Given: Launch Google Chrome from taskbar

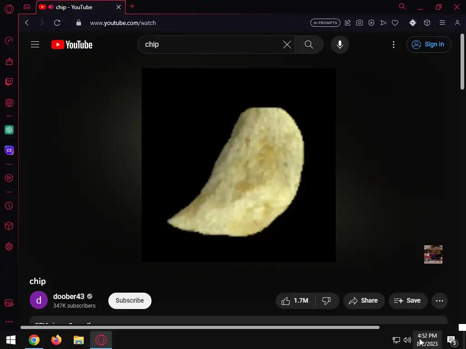Looking at the screenshot, I should (x=34, y=340).
